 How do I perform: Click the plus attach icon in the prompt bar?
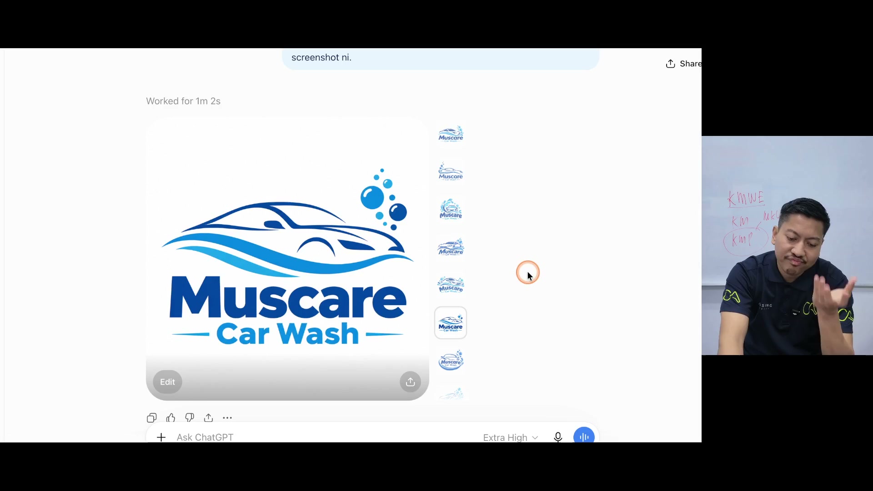pyautogui.click(x=161, y=437)
